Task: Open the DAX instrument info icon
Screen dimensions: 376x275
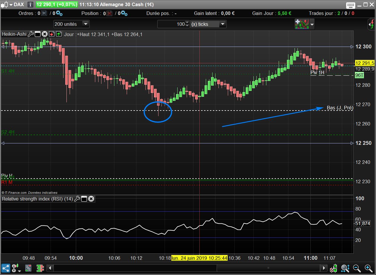Action: tap(31, 5)
